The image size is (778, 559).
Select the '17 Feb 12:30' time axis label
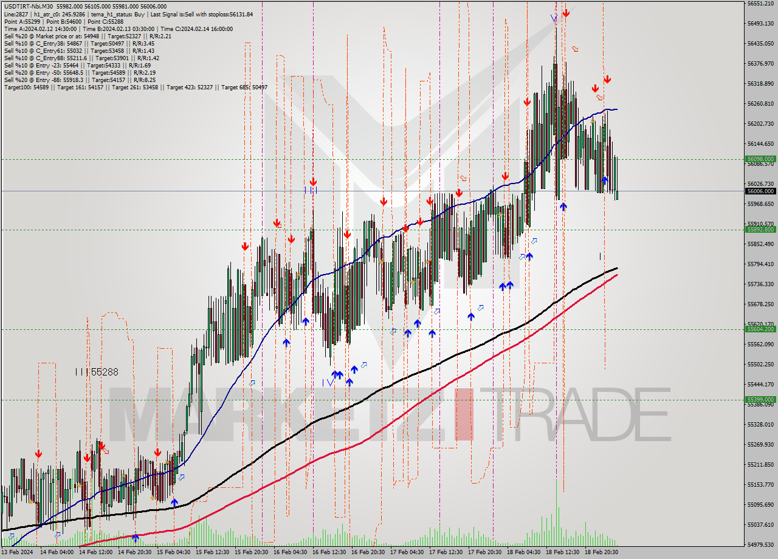(446, 552)
